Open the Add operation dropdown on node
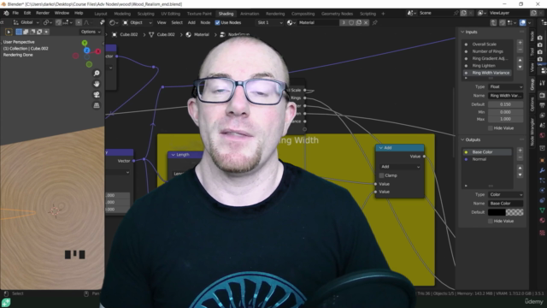 point(400,167)
